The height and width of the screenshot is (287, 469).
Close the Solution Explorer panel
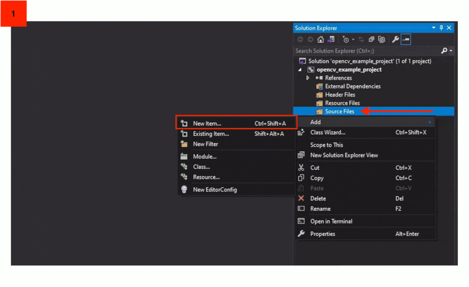pos(449,28)
